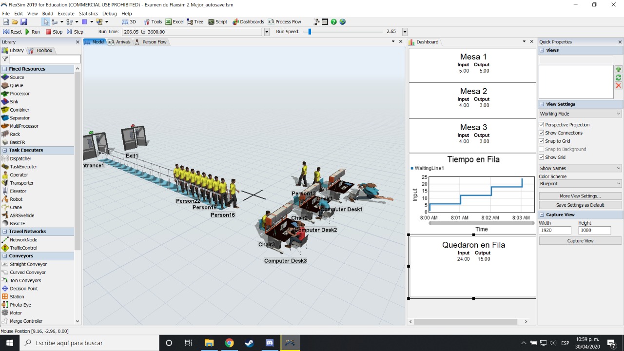The width and height of the screenshot is (624, 351).
Task: Open the Dashboards toolbar button
Action: pos(248,22)
